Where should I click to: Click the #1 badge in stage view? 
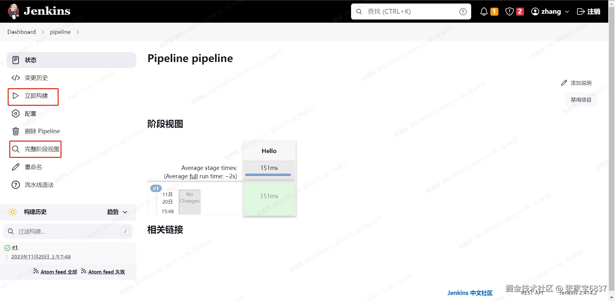click(156, 188)
